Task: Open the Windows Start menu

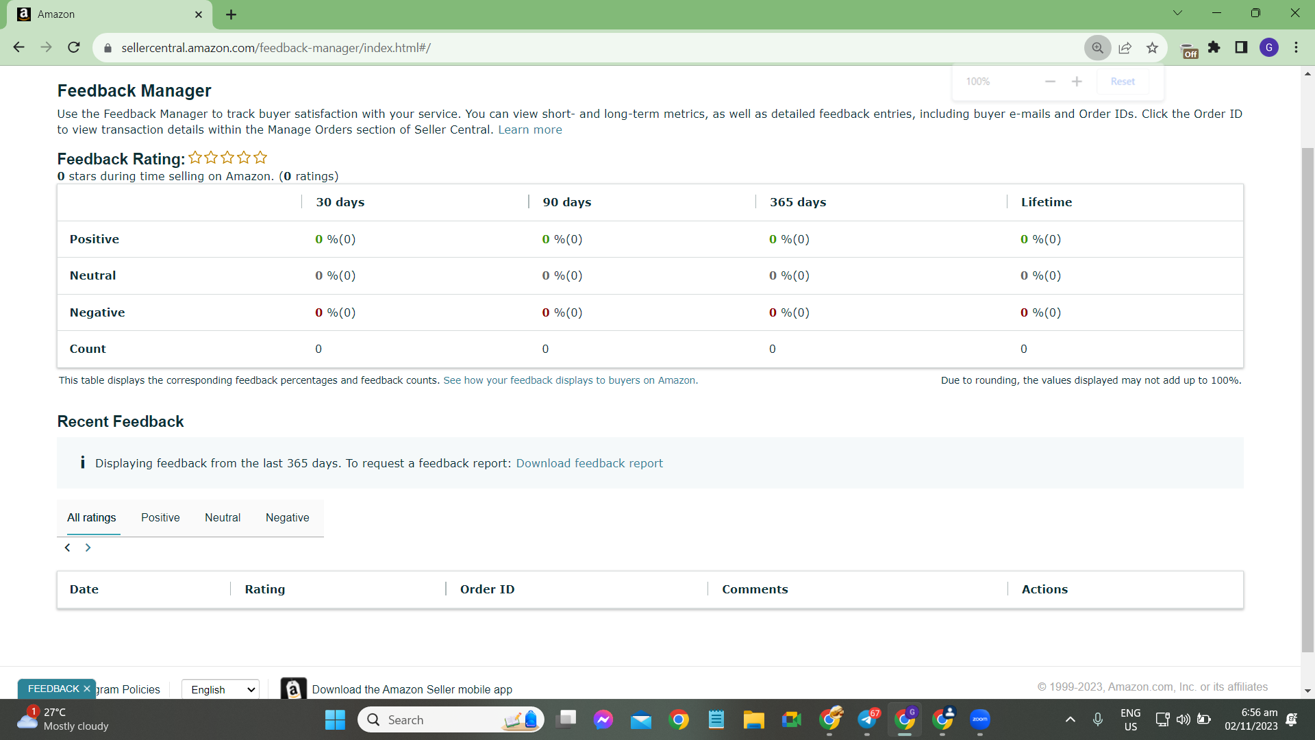Action: coord(335,719)
